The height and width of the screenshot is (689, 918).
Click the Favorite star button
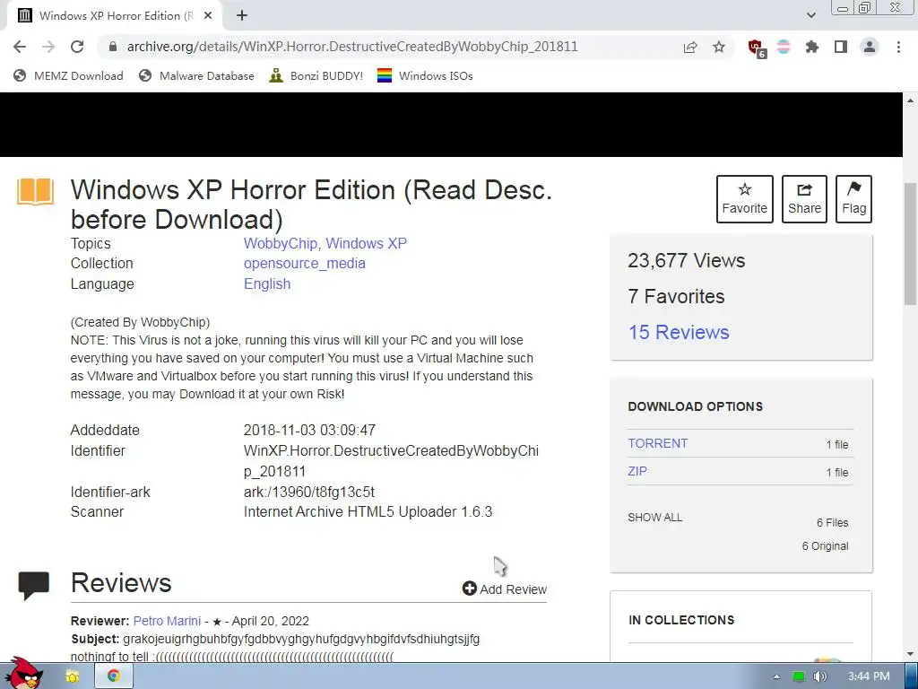click(744, 199)
